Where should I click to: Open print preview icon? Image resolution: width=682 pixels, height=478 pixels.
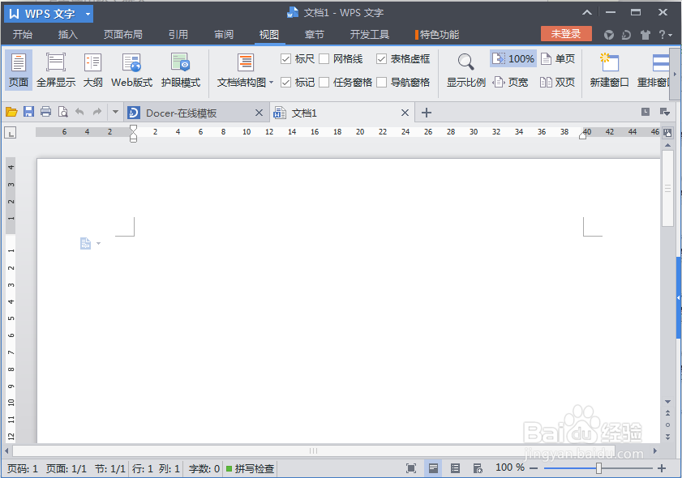coord(63,112)
